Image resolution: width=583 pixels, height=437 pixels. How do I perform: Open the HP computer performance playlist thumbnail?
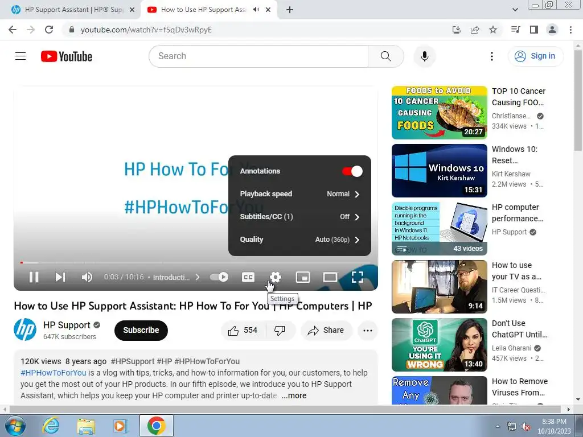[x=439, y=229]
